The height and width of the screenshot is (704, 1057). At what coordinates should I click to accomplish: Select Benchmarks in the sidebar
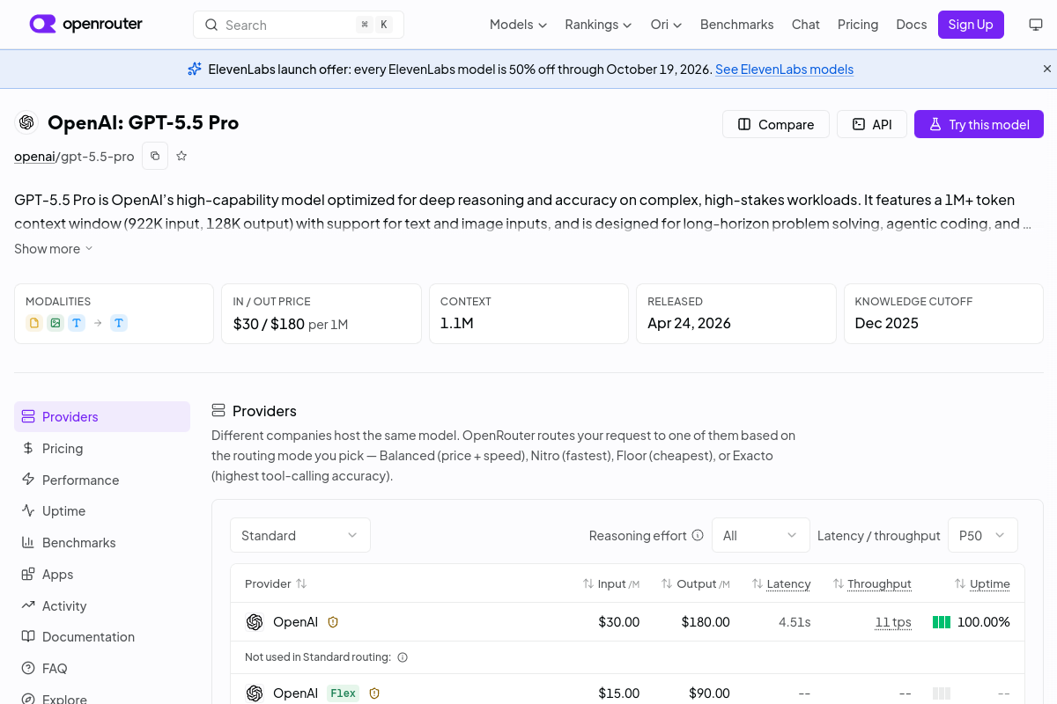click(102, 542)
